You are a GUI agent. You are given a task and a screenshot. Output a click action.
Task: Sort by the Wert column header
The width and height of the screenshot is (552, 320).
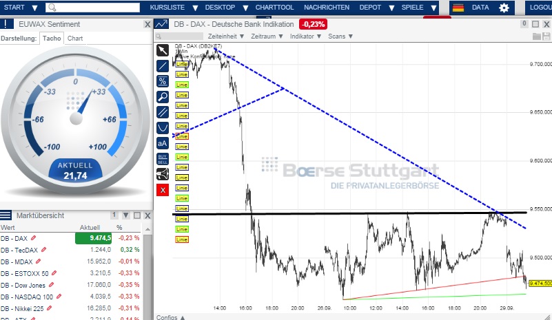pyautogui.click(x=8, y=228)
